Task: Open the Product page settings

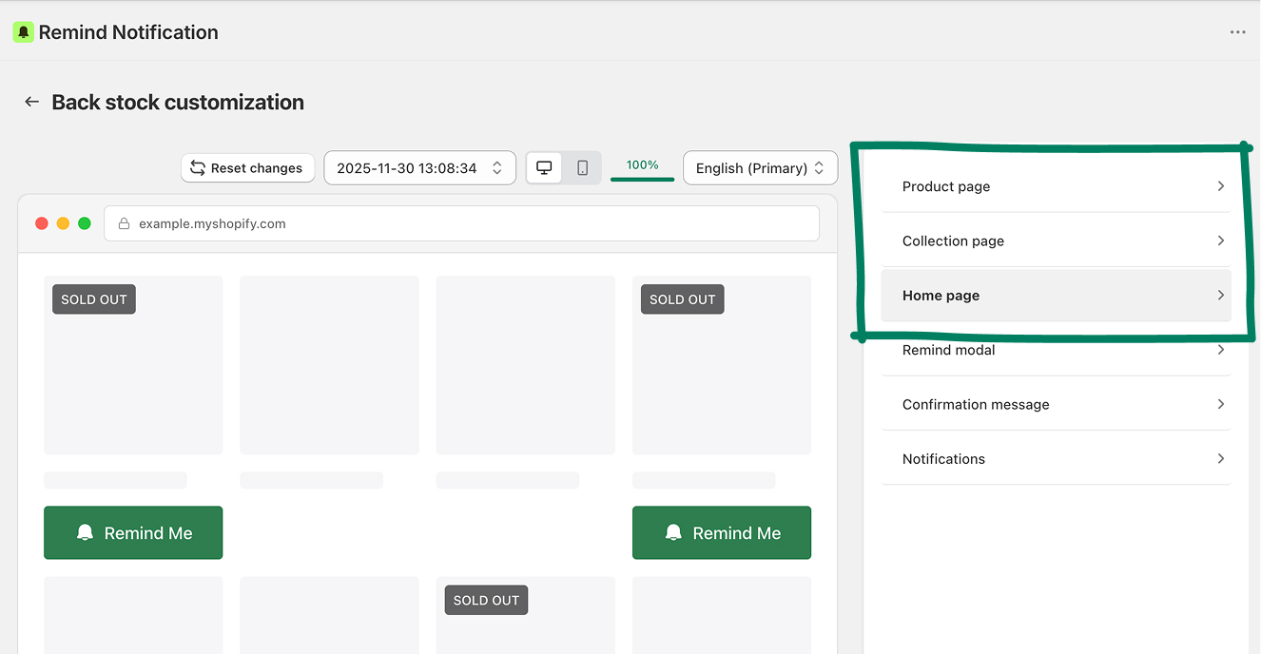Action: click(x=1056, y=186)
